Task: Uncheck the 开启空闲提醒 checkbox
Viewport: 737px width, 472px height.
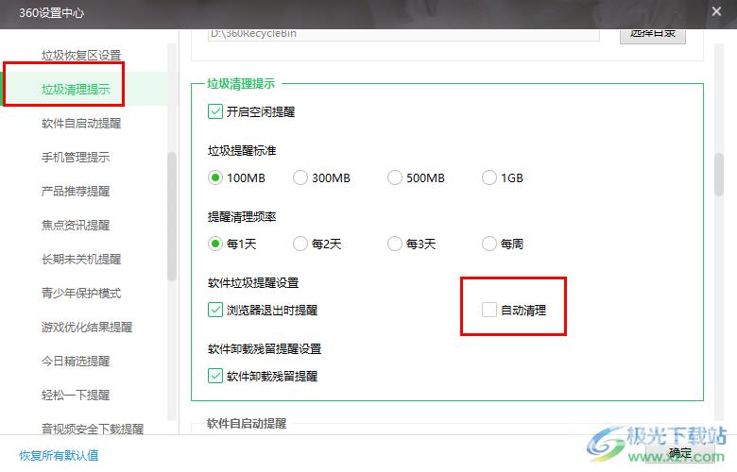Action: click(215, 111)
